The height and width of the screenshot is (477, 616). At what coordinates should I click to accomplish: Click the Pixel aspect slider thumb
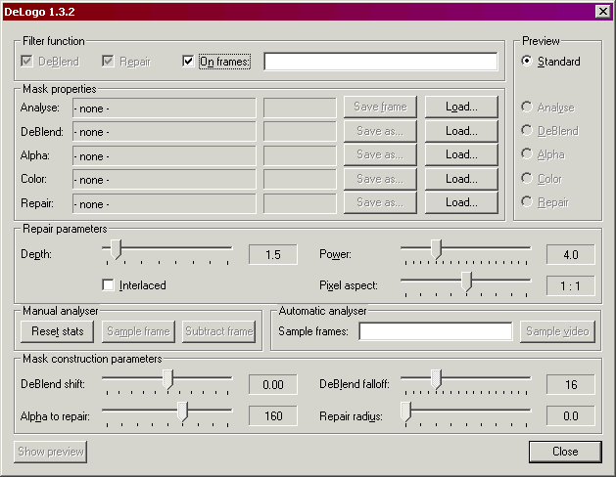pos(466,282)
